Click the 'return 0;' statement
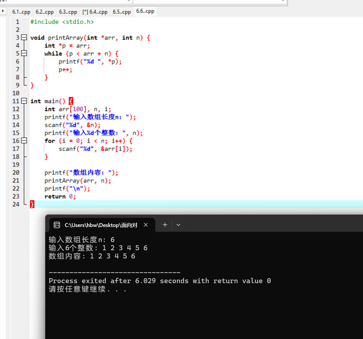This screenshot has height=339, width=363. 60,196
